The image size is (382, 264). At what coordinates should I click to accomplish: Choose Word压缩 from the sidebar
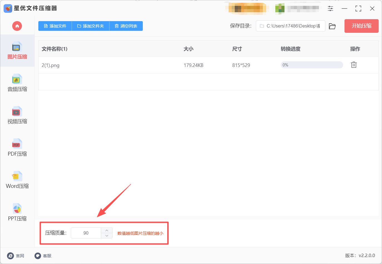point(17,180)
